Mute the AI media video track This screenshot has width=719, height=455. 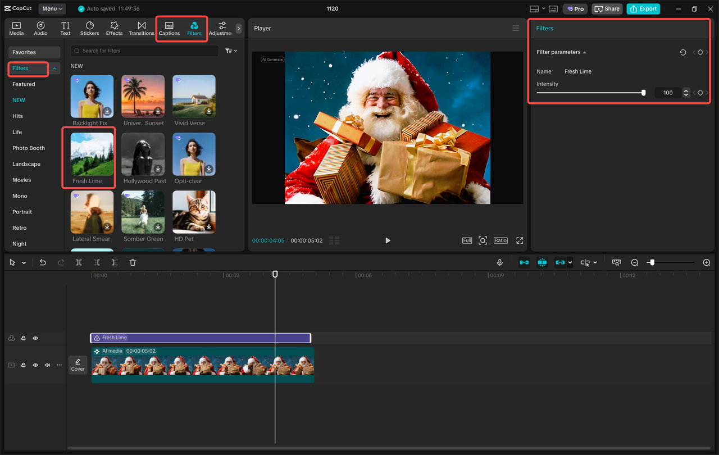(x=47, y=365)
